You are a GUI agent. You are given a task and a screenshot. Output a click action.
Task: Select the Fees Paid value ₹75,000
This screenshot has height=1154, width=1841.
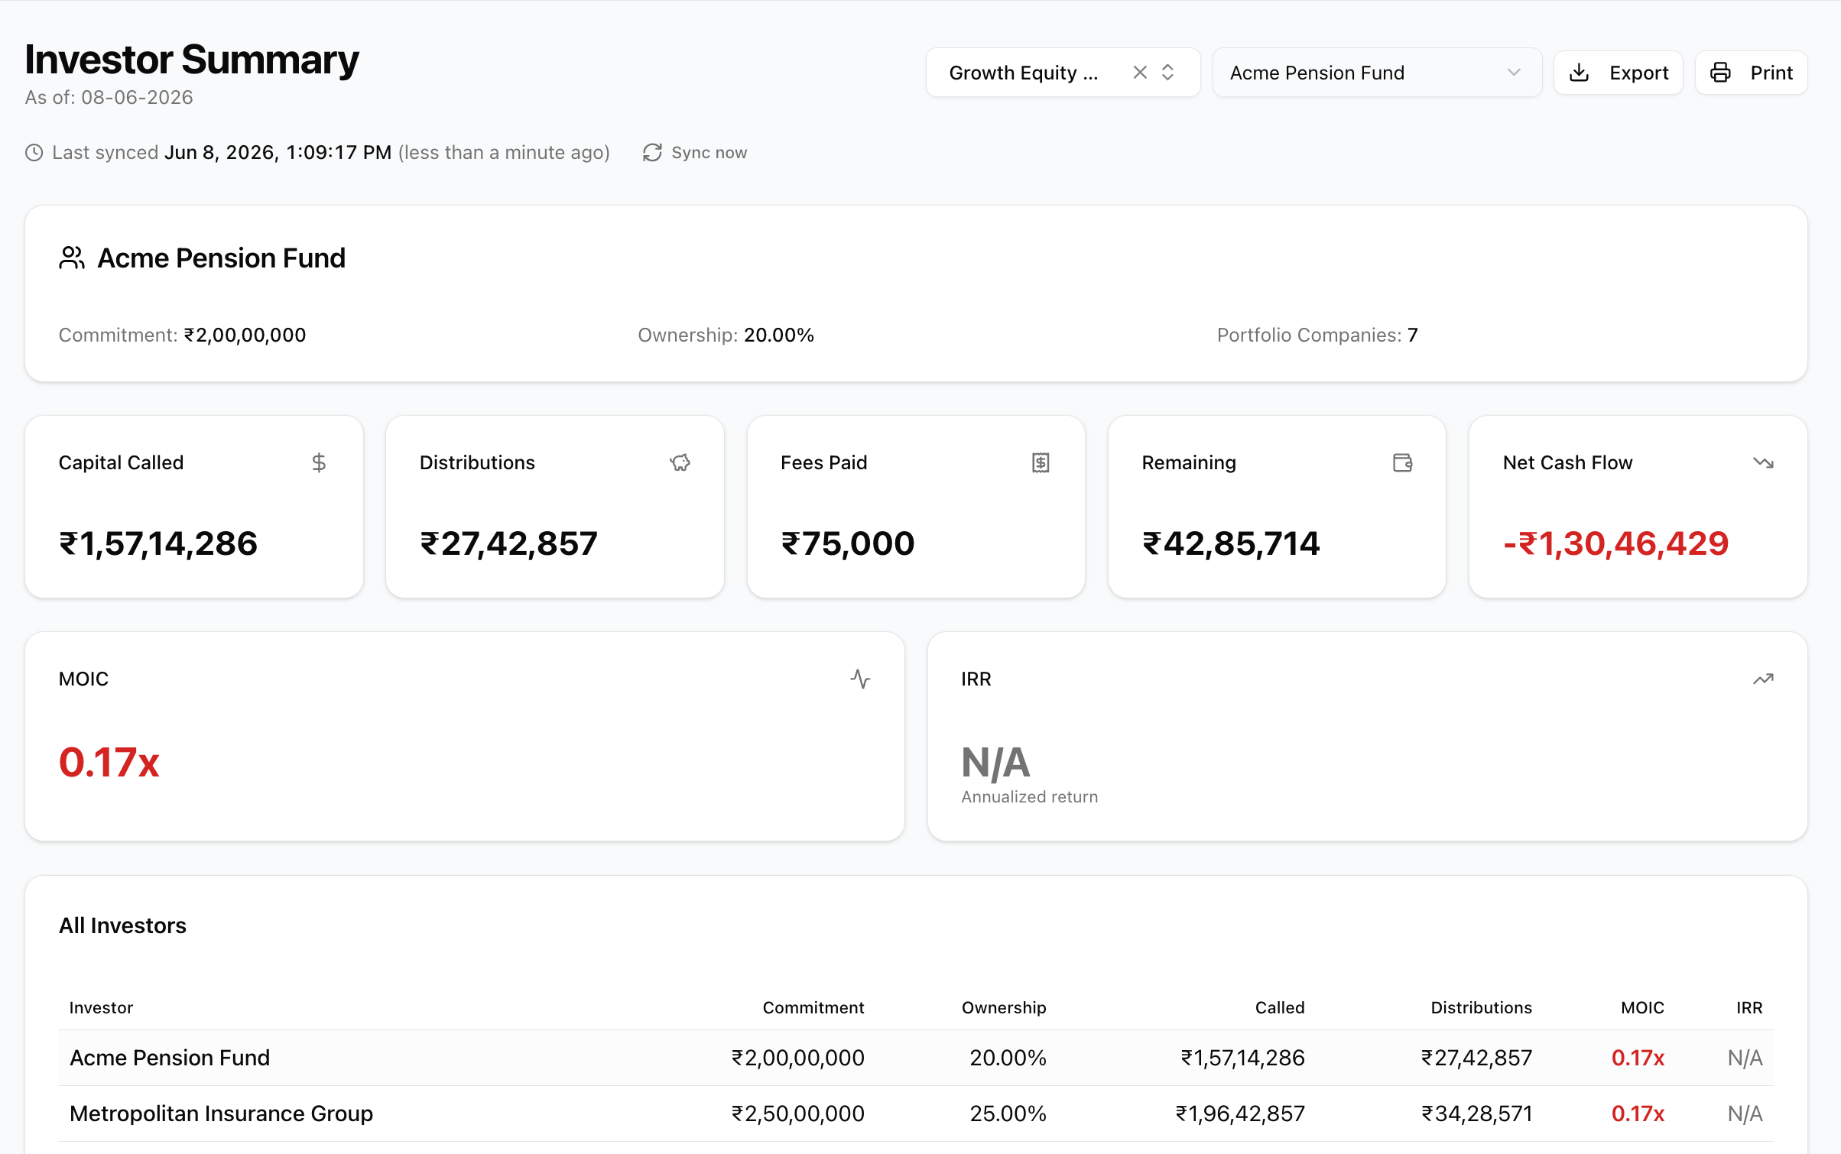click(x=847, y=543)
